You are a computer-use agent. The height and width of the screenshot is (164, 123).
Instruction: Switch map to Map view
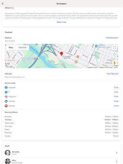11,47
